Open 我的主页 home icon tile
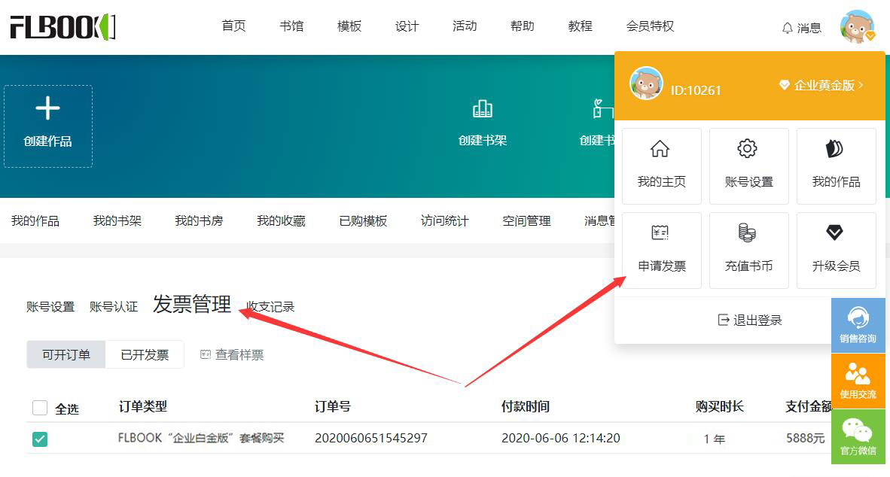 point(662,166)
